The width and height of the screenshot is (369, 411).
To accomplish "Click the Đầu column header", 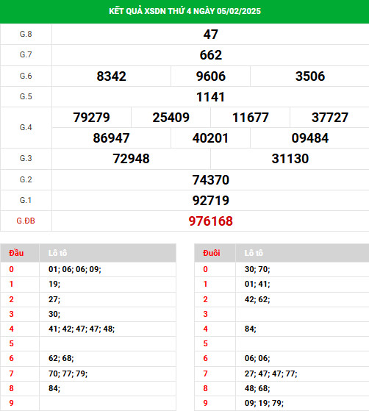I will (x=16, y=253).
